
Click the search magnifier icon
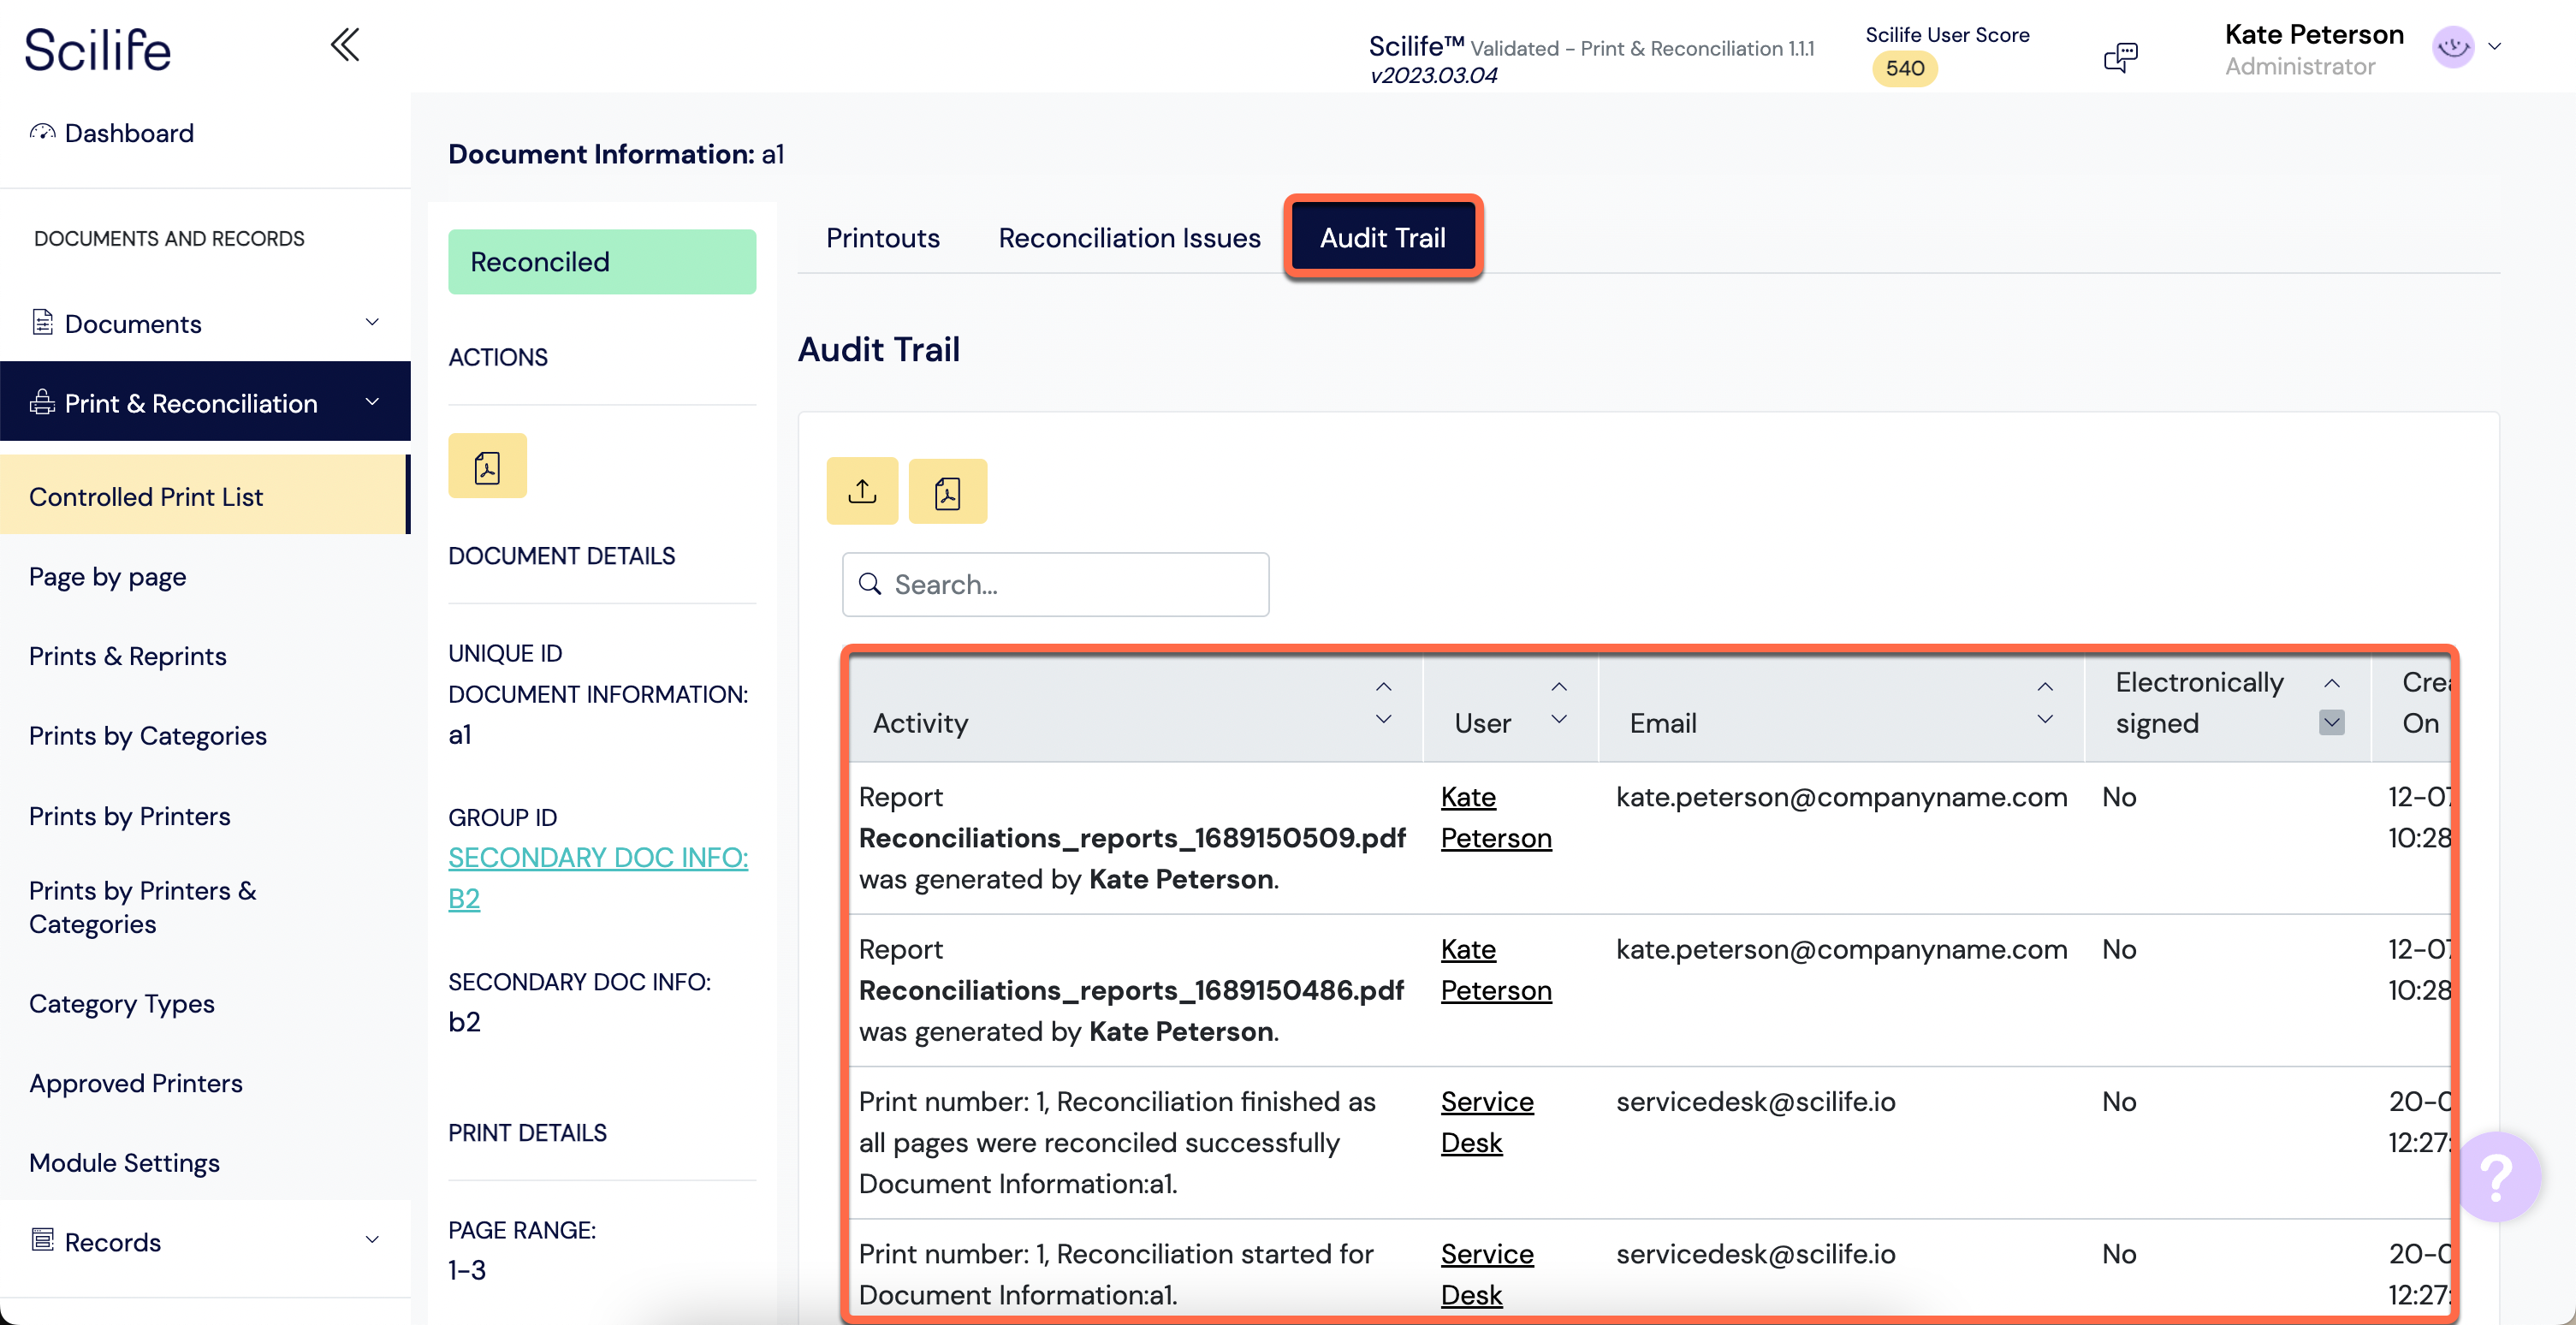pyautogui.click(x=870, y=584)
